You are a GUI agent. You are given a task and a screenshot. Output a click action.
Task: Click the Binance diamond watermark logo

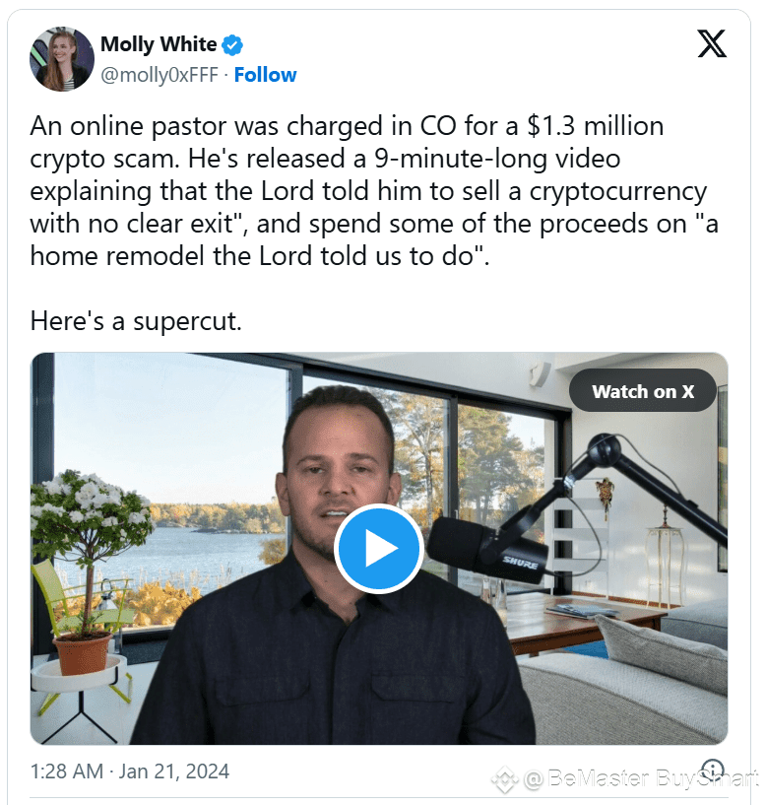tap(505, 779)
